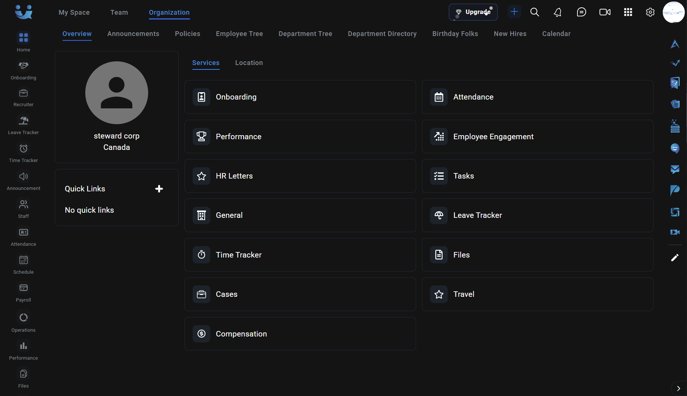Switch to the Location tab
Screen dimensions: 687x396
(249, 63)
